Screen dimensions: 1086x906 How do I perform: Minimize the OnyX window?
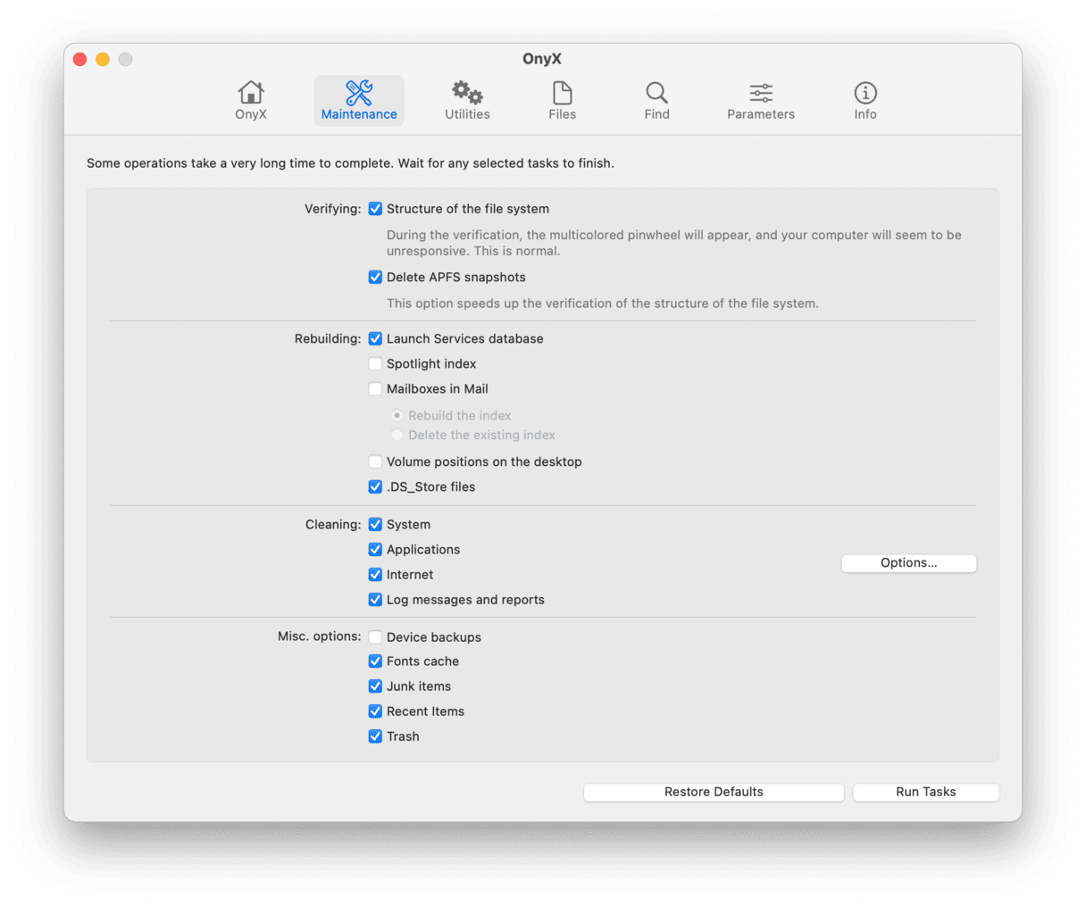click(103, 59)
